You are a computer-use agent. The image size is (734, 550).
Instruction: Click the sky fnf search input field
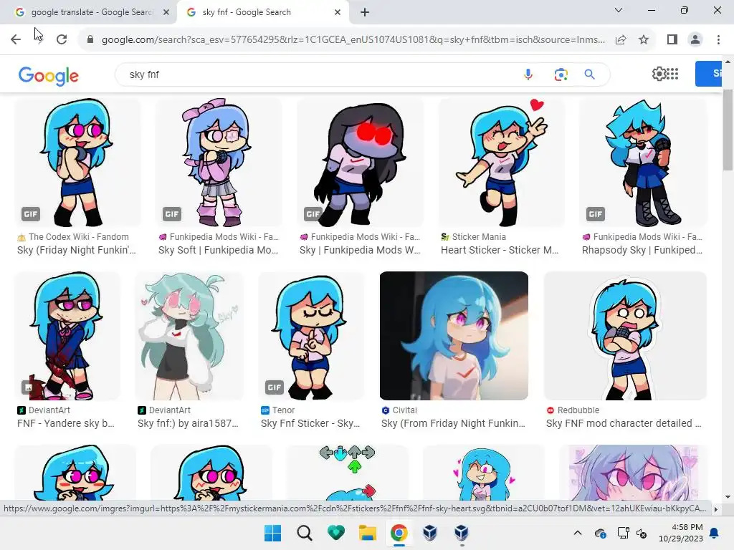(318, 74)
